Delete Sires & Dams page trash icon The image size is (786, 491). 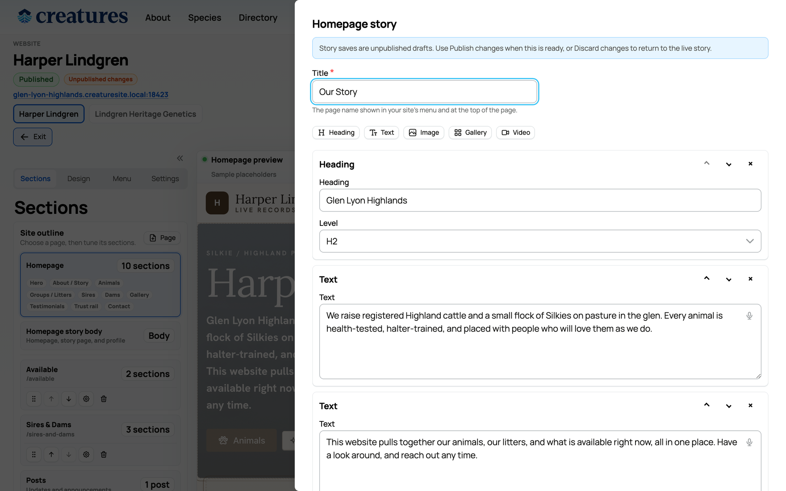pos(104,454)
